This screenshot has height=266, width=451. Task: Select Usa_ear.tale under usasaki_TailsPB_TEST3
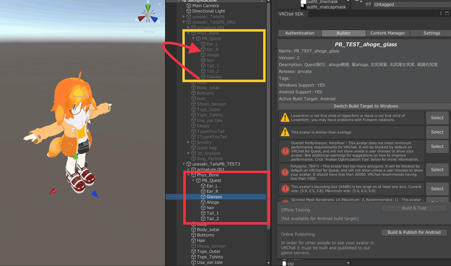click(210, 262)
